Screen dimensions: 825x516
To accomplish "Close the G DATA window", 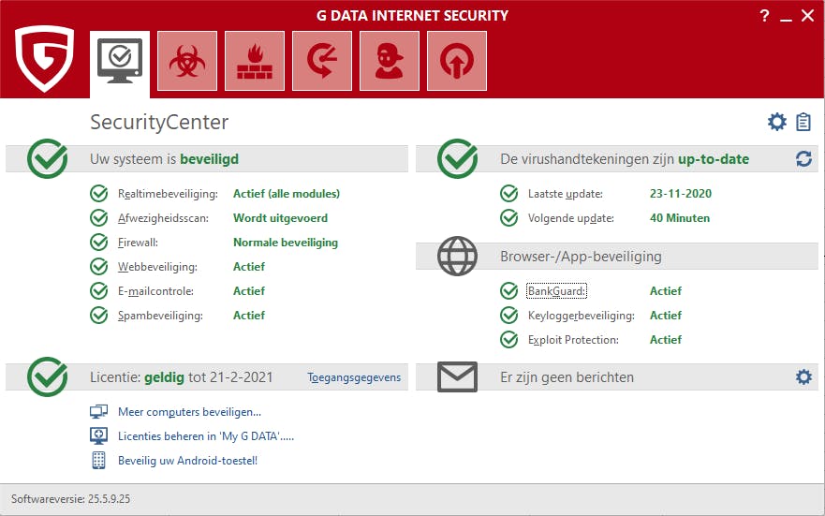I will tap(807, 16).
